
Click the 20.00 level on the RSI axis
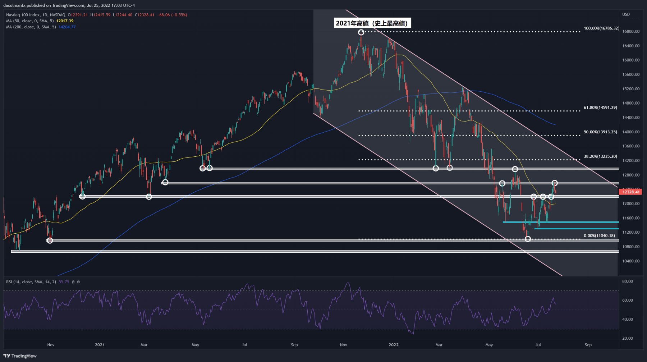coord(628,338)
